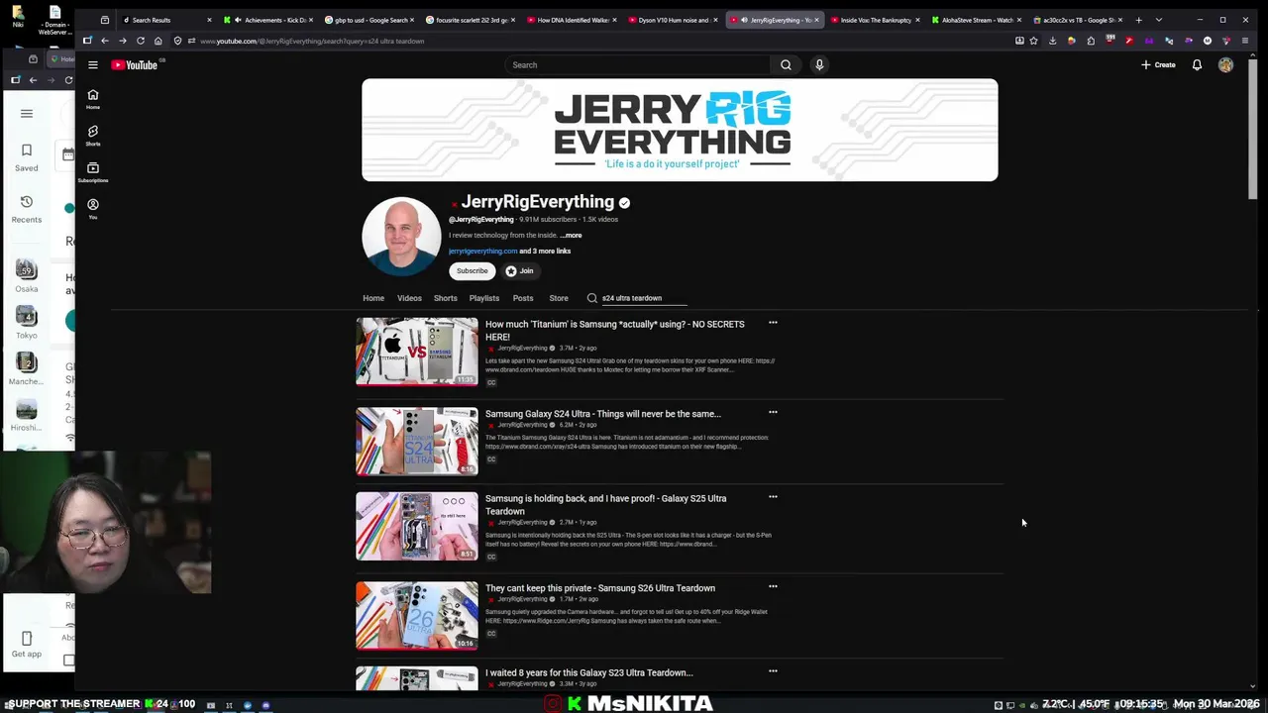This screenshot has width=1268, height=713.
Task: Click the JerryRigEverything channel banner
Action: (680, 130)
